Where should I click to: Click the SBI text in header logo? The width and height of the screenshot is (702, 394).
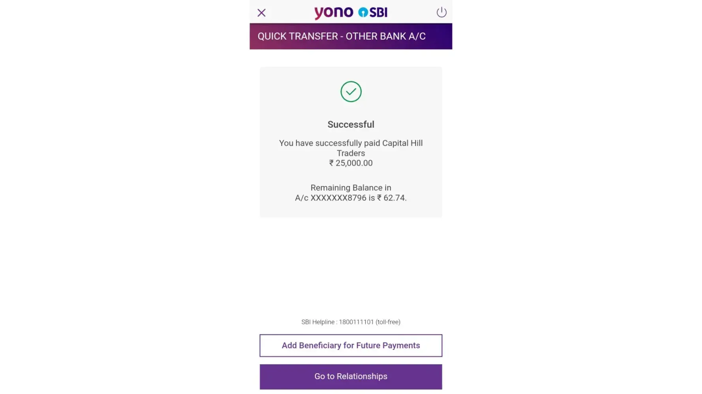379,13
